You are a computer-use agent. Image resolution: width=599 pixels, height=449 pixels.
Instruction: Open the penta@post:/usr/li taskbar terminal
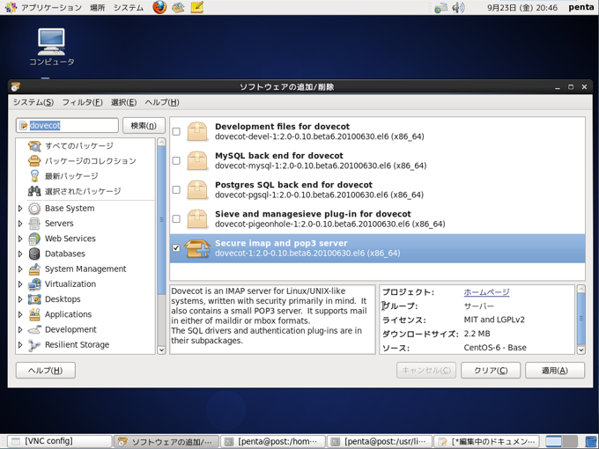click(x=380, y=441)
